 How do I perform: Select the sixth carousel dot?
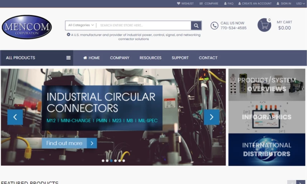tap(124, 161)
